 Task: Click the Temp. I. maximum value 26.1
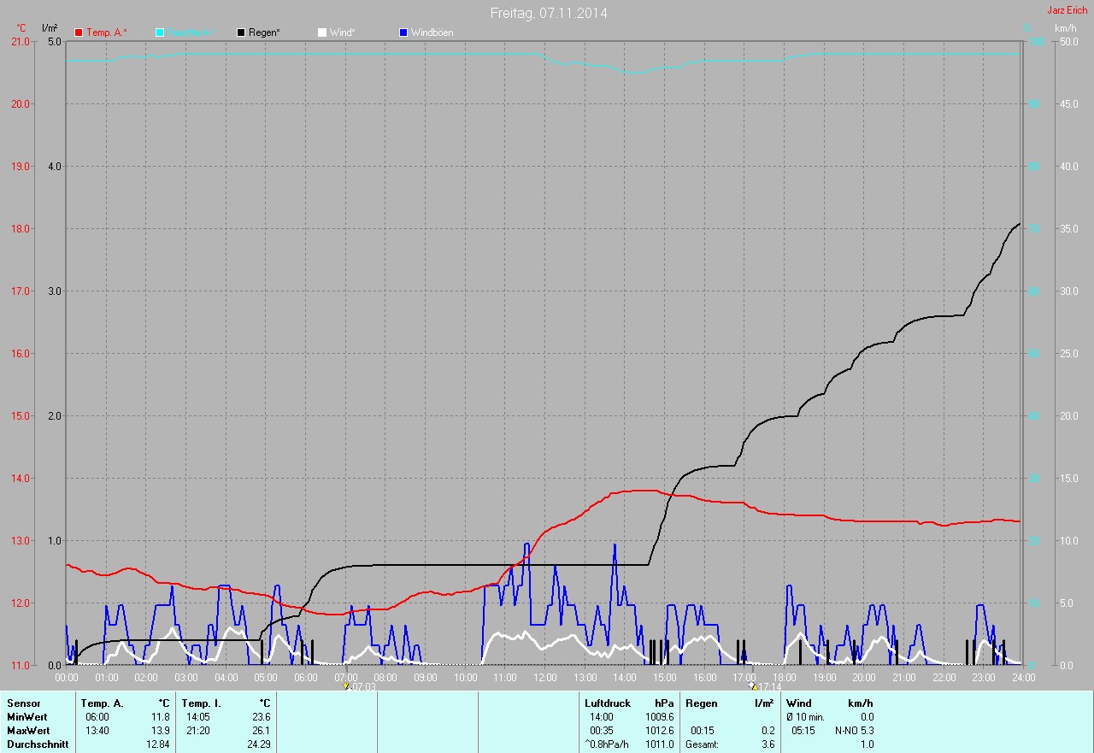[x=262, y=731]
